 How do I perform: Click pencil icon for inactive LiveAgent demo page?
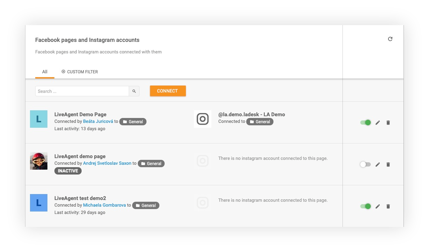[x=378, y=164]
